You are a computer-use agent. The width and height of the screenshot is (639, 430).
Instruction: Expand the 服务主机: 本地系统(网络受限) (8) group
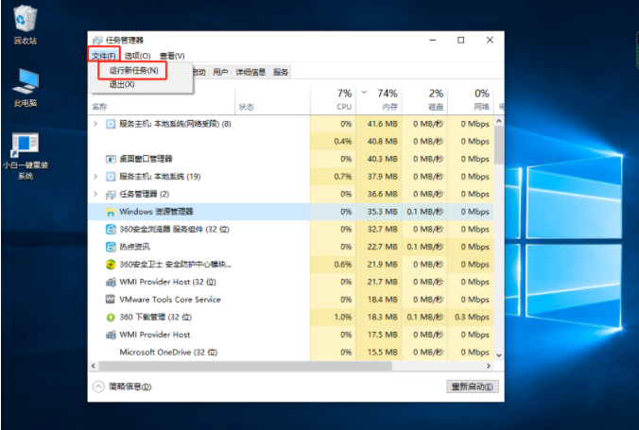coord(95,124)
